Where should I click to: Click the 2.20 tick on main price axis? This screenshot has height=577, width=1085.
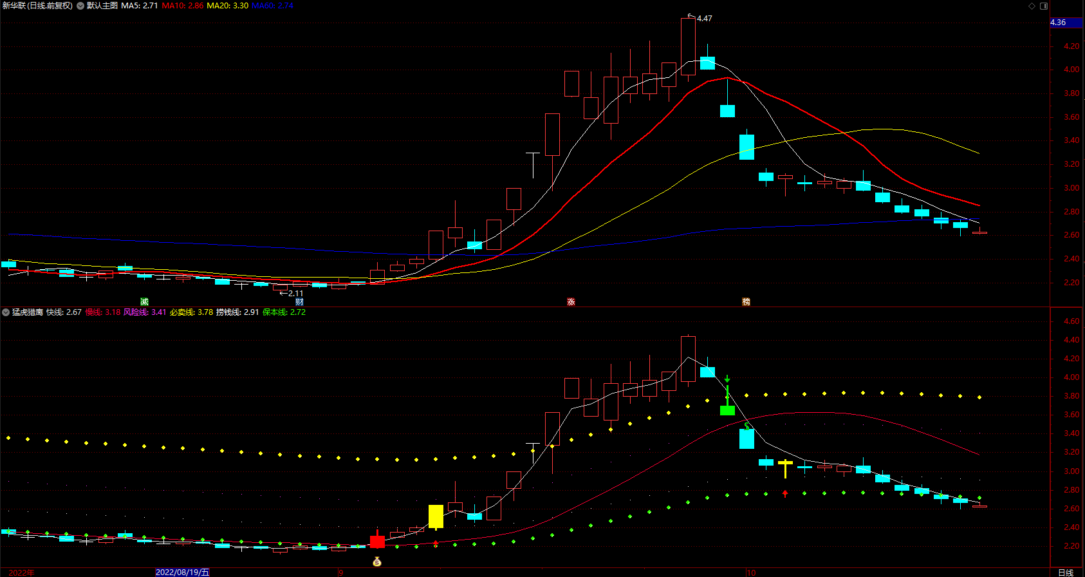1071,283
